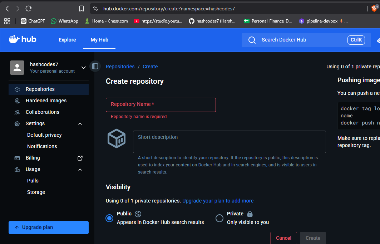Click the hashcodes7 avatar image
Viewport: 380px width, 244px height.
17,67
